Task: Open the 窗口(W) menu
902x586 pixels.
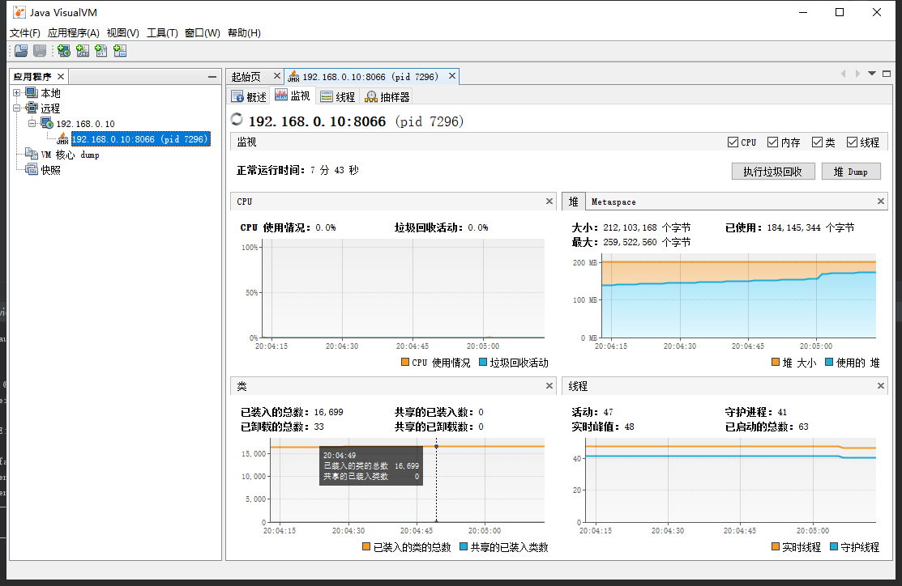Action: pyautogui.click(x=203, y=32)
